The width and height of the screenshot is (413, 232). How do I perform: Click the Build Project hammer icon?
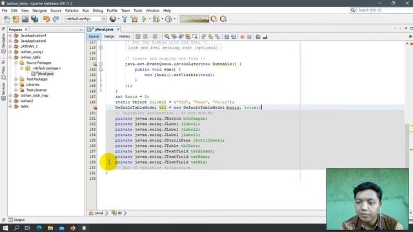click(x=125, y=19)
